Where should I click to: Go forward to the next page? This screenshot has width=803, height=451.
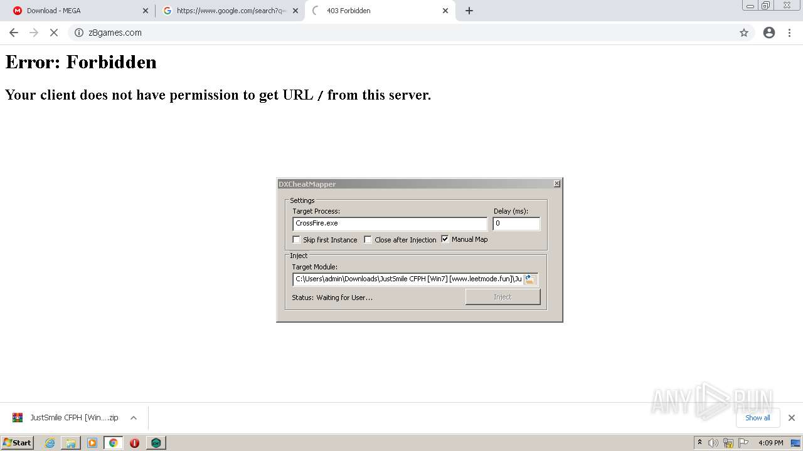pos(34,33)
